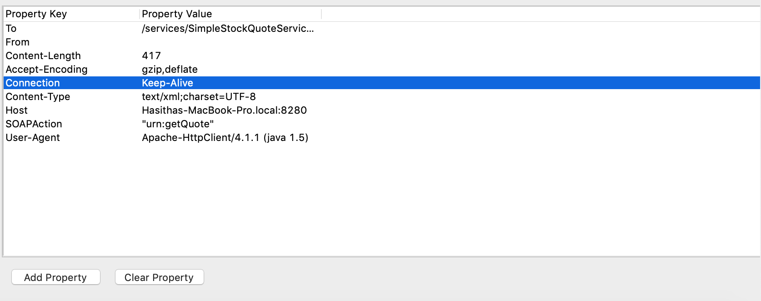Select the highlighted Connection key

tap(33, 83)
